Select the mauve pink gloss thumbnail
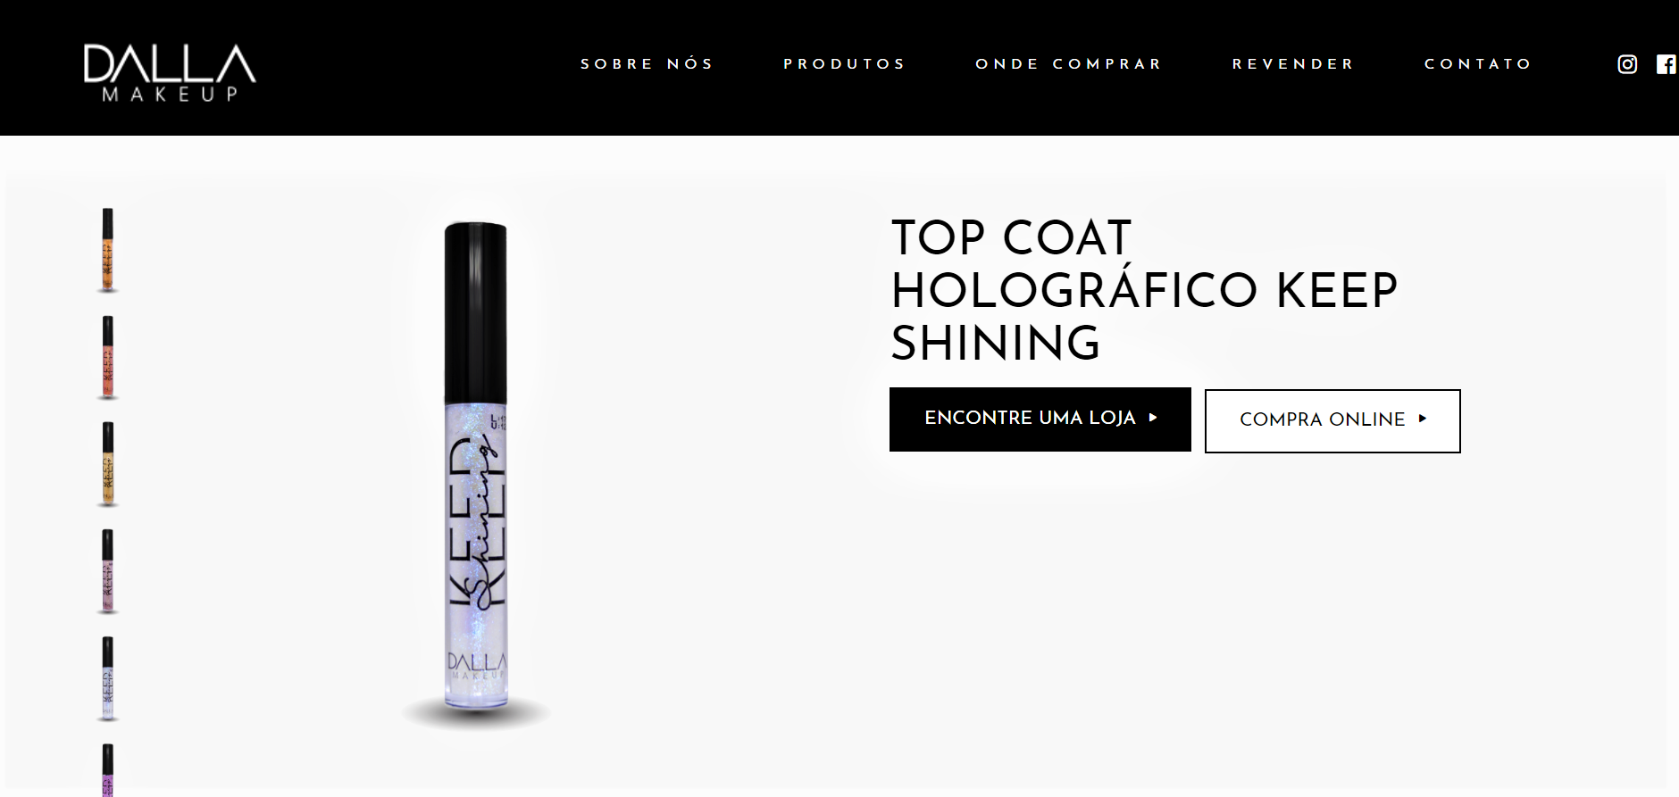The width and height of the screenshot is (1679, 797). 107,571
